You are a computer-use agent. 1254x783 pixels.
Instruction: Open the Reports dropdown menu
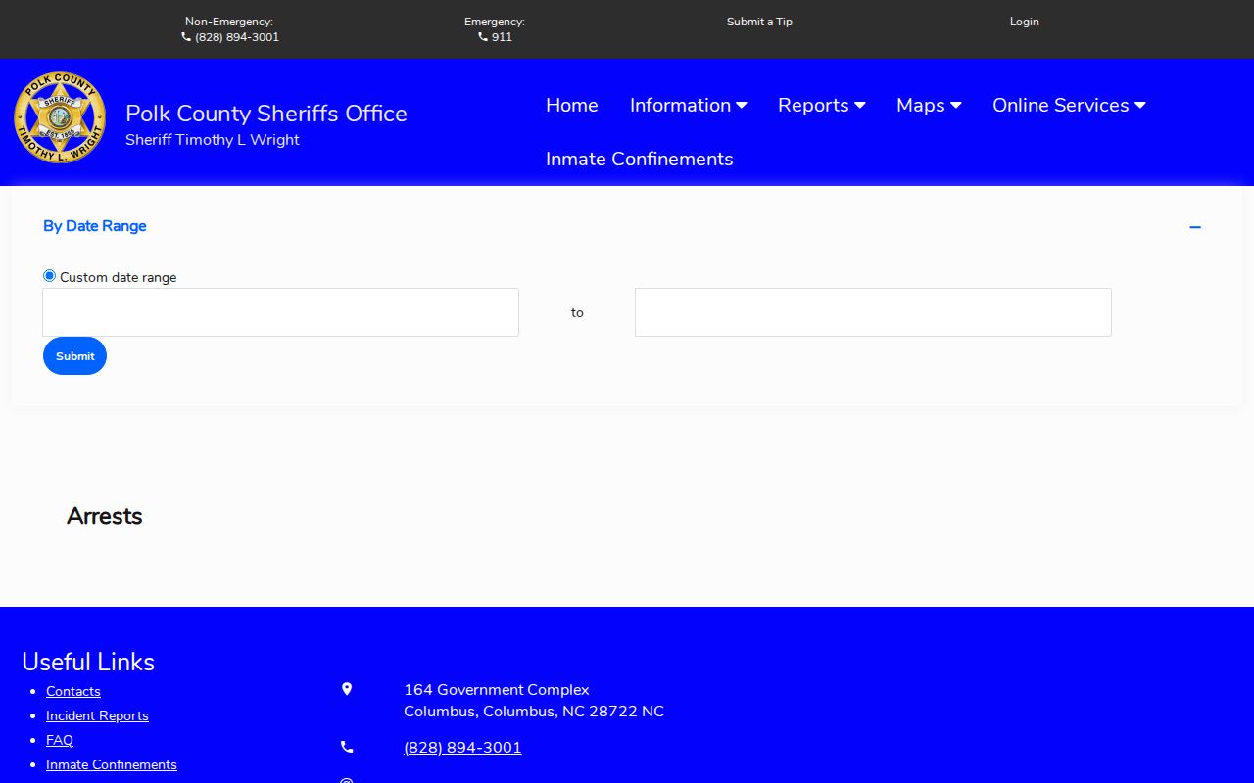click(822, 105)
